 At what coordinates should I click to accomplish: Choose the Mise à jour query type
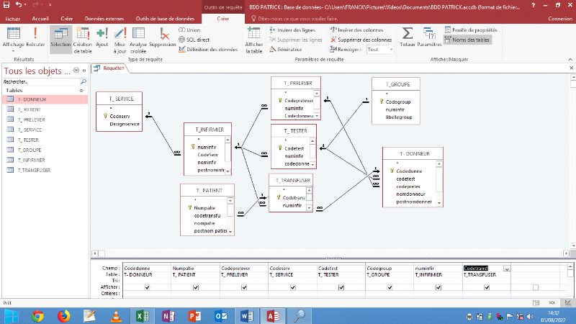pos(120,37)
